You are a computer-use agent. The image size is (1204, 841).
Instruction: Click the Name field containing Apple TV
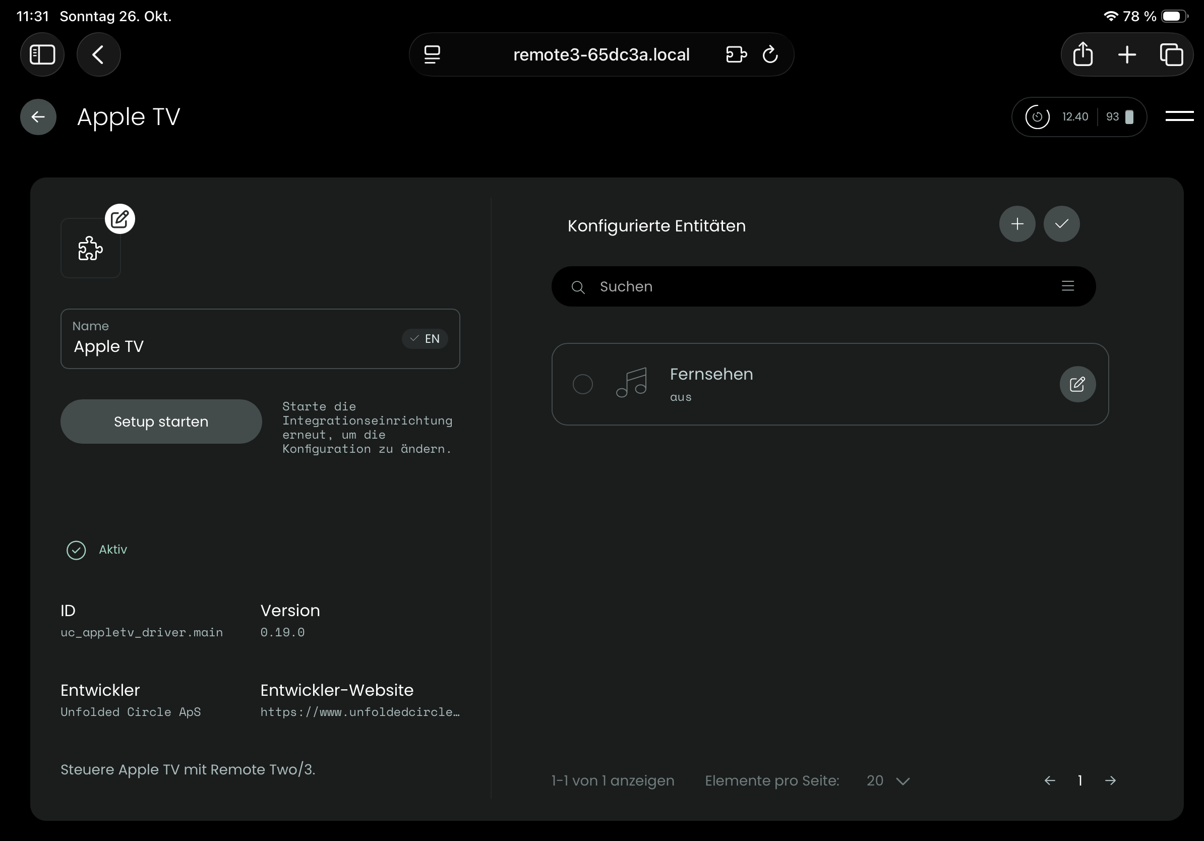click(x=231, y=346)
